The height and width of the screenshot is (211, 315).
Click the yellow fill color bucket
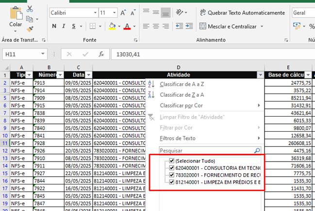pos(112,26)
